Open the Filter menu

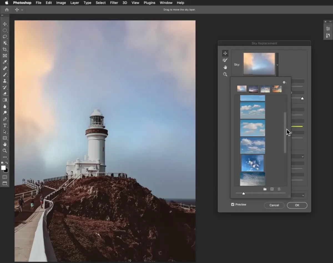tap(114, 3)
